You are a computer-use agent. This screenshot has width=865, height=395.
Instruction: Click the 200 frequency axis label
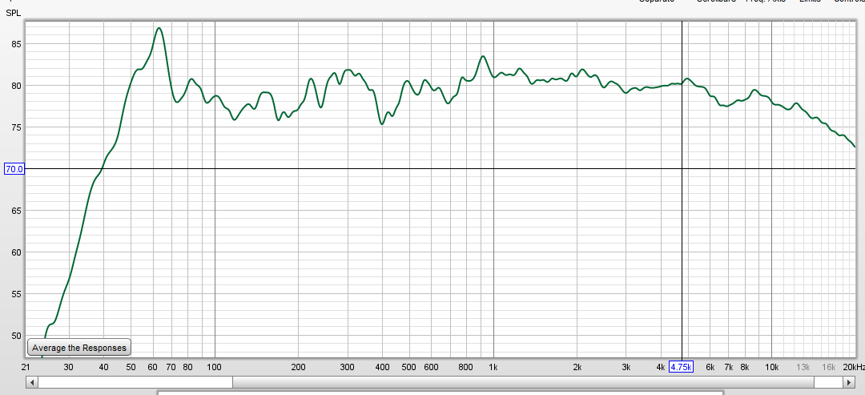(298, 368)
